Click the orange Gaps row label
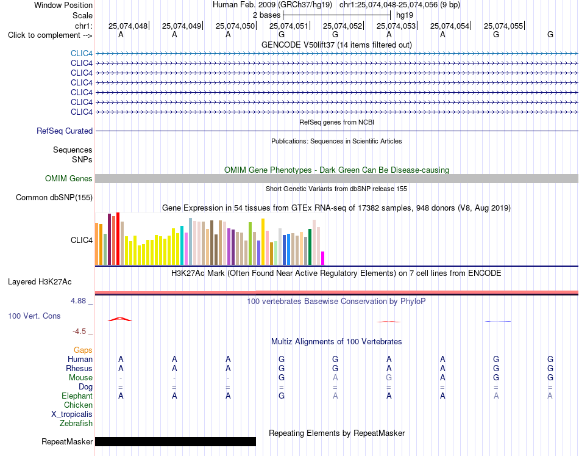579x456 pixels. point(83,350)
